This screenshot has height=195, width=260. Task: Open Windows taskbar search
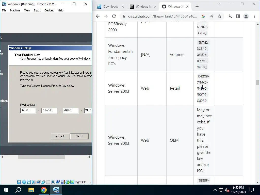coord(18,190)
